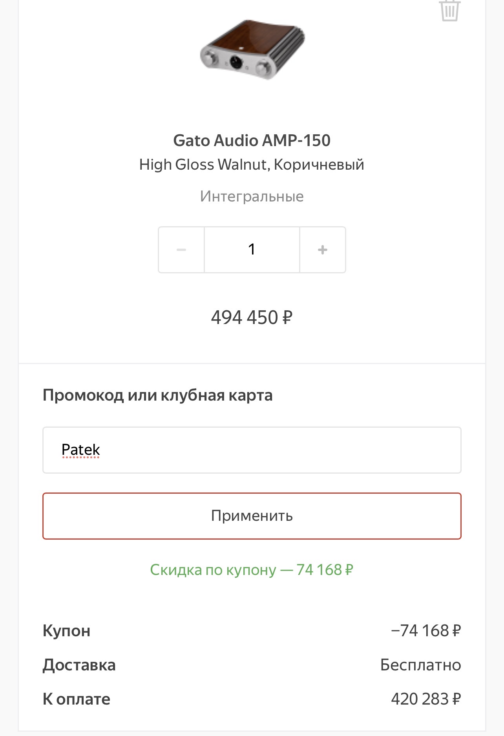Screen dimensions: 504x736
Task: Click the quantity field showing 1
Action: click(x=252, y=250)
